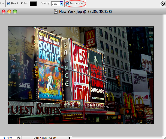Toggle the Shield checkbox

9,3
